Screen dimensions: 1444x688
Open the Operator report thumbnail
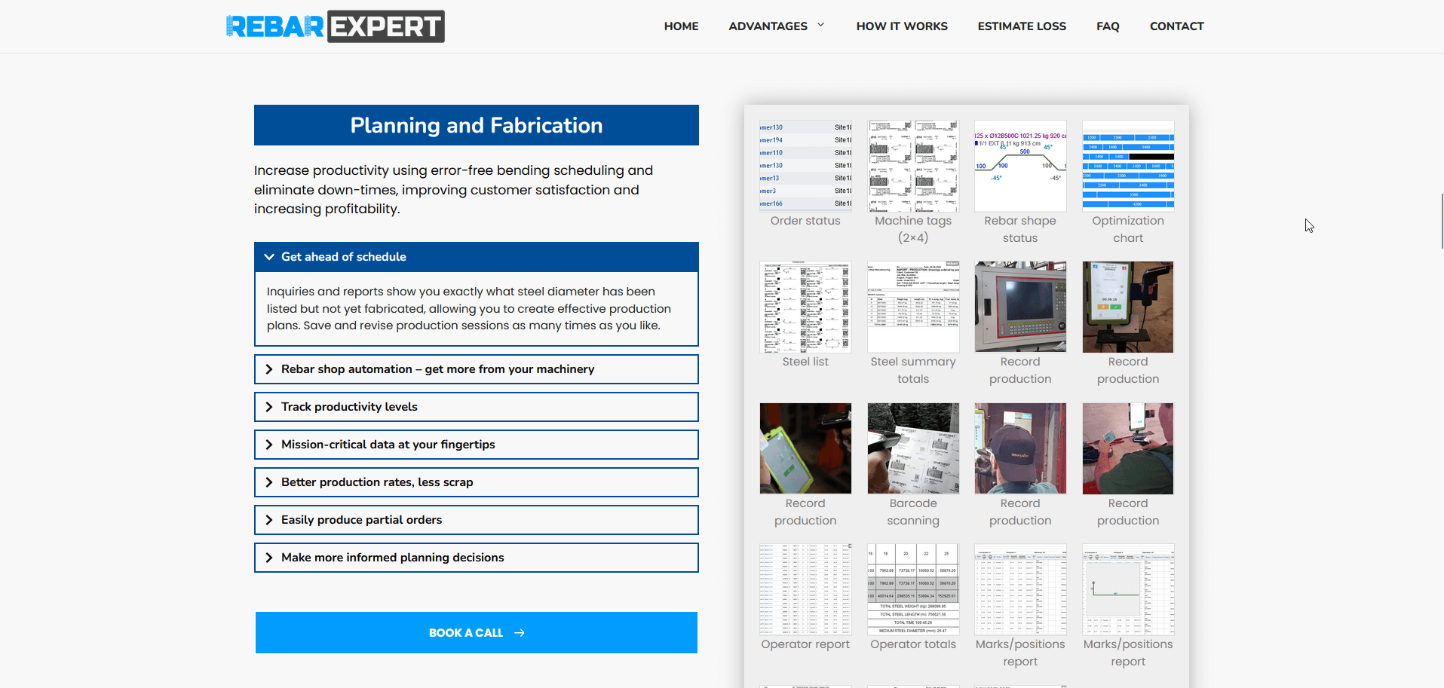[805, 590]
